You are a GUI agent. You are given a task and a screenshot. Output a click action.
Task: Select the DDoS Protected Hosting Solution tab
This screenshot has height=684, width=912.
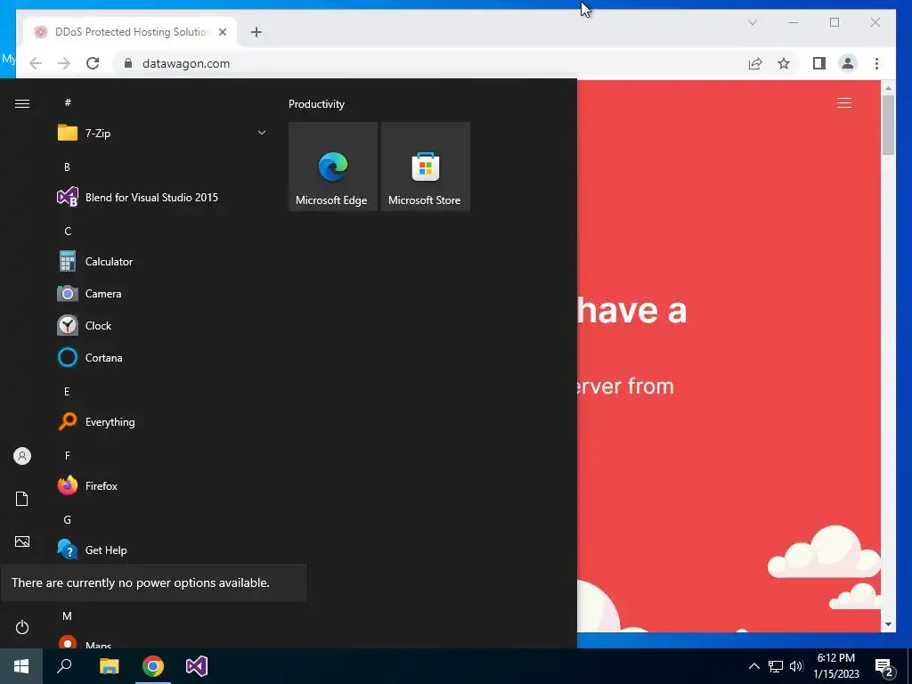coord(130,32)
